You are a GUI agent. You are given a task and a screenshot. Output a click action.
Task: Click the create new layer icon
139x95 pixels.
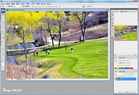132,92
